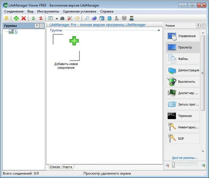209x178 pixels.
Task: Open the Удаленная установка menu
Action: [x=80, y=11]
